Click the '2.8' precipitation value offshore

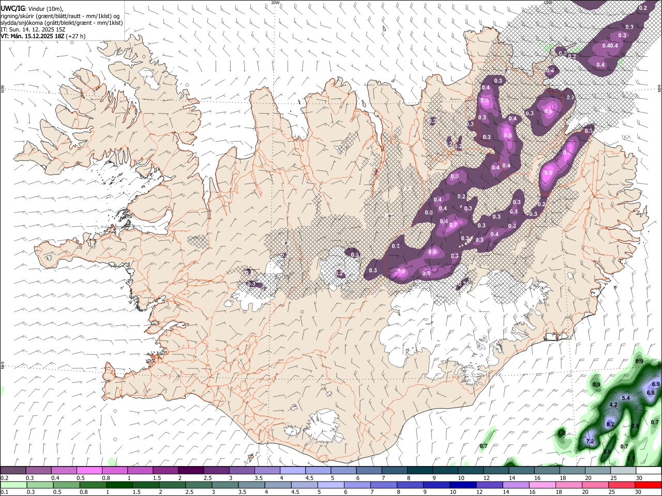click(636, 426)
